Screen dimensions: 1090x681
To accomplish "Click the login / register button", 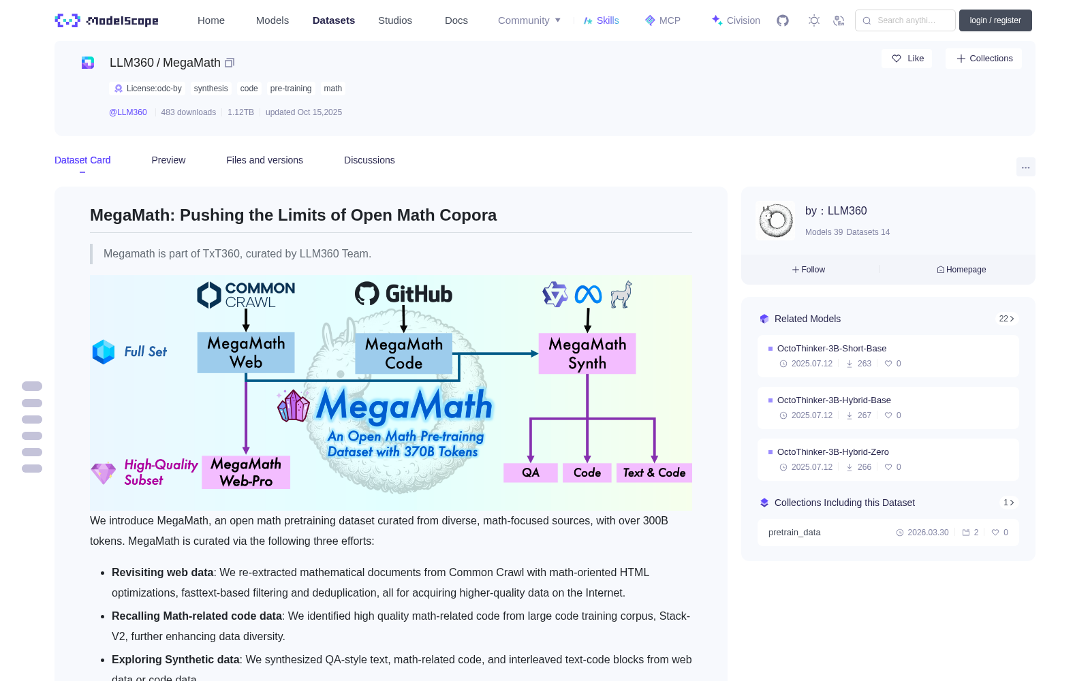I will click(x=995, y=20).
